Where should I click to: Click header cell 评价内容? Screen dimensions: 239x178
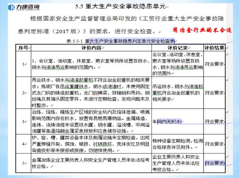point(91,48)
